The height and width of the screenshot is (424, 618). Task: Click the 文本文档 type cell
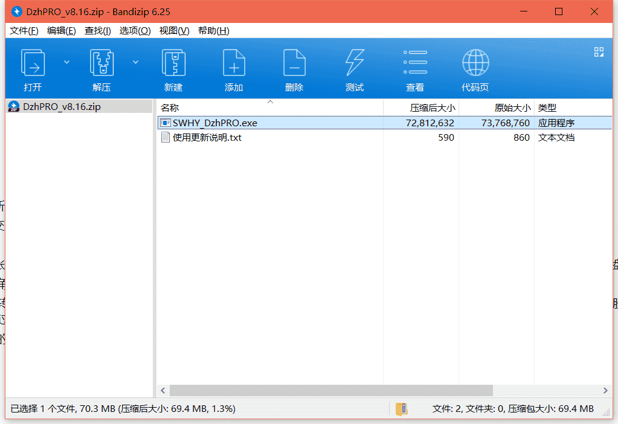(556, 138)
